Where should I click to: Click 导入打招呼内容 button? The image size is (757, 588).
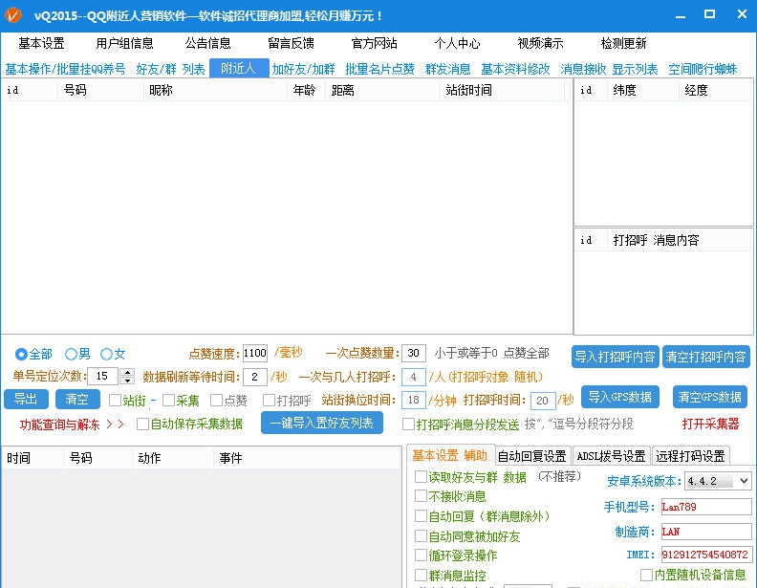616,357
